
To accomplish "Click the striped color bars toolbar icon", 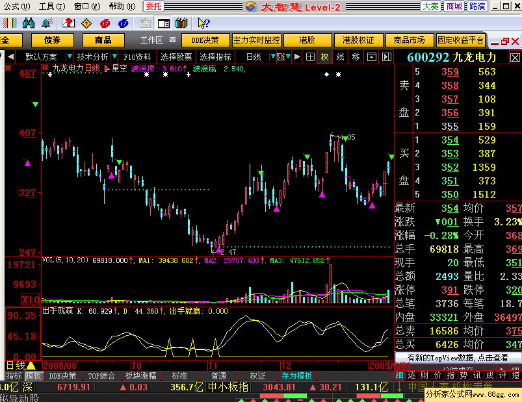I will [10, 23].
